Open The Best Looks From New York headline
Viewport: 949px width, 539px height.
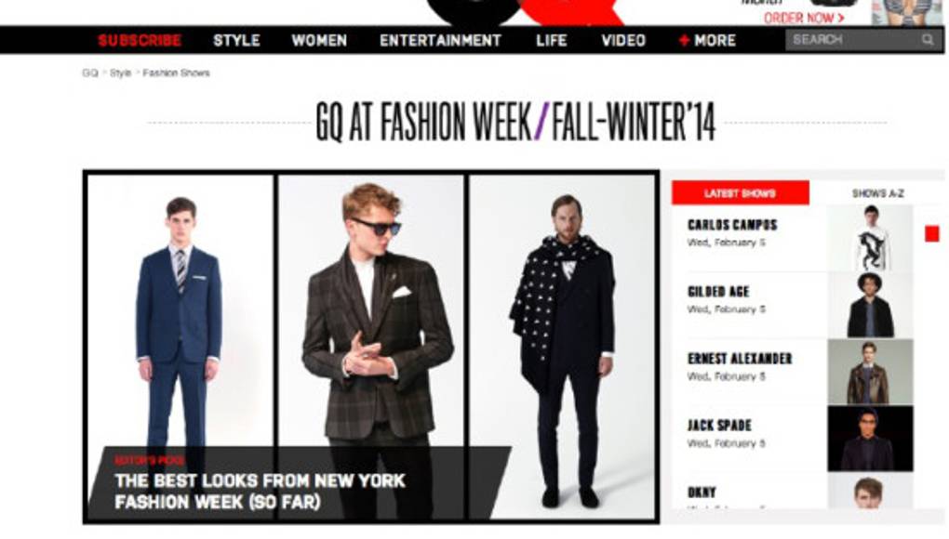260,492
